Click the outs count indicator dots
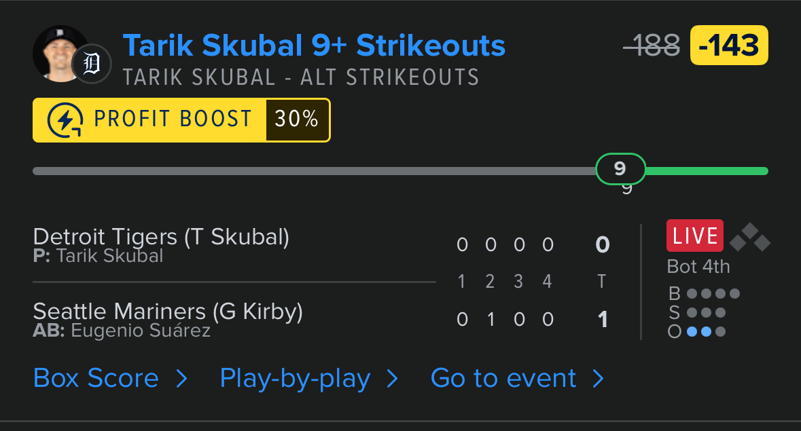This screenshot has width=801, height=431. (x=706, y=332)
